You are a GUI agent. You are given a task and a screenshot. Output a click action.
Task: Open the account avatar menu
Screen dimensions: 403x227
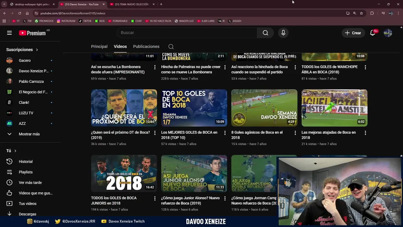388,33
